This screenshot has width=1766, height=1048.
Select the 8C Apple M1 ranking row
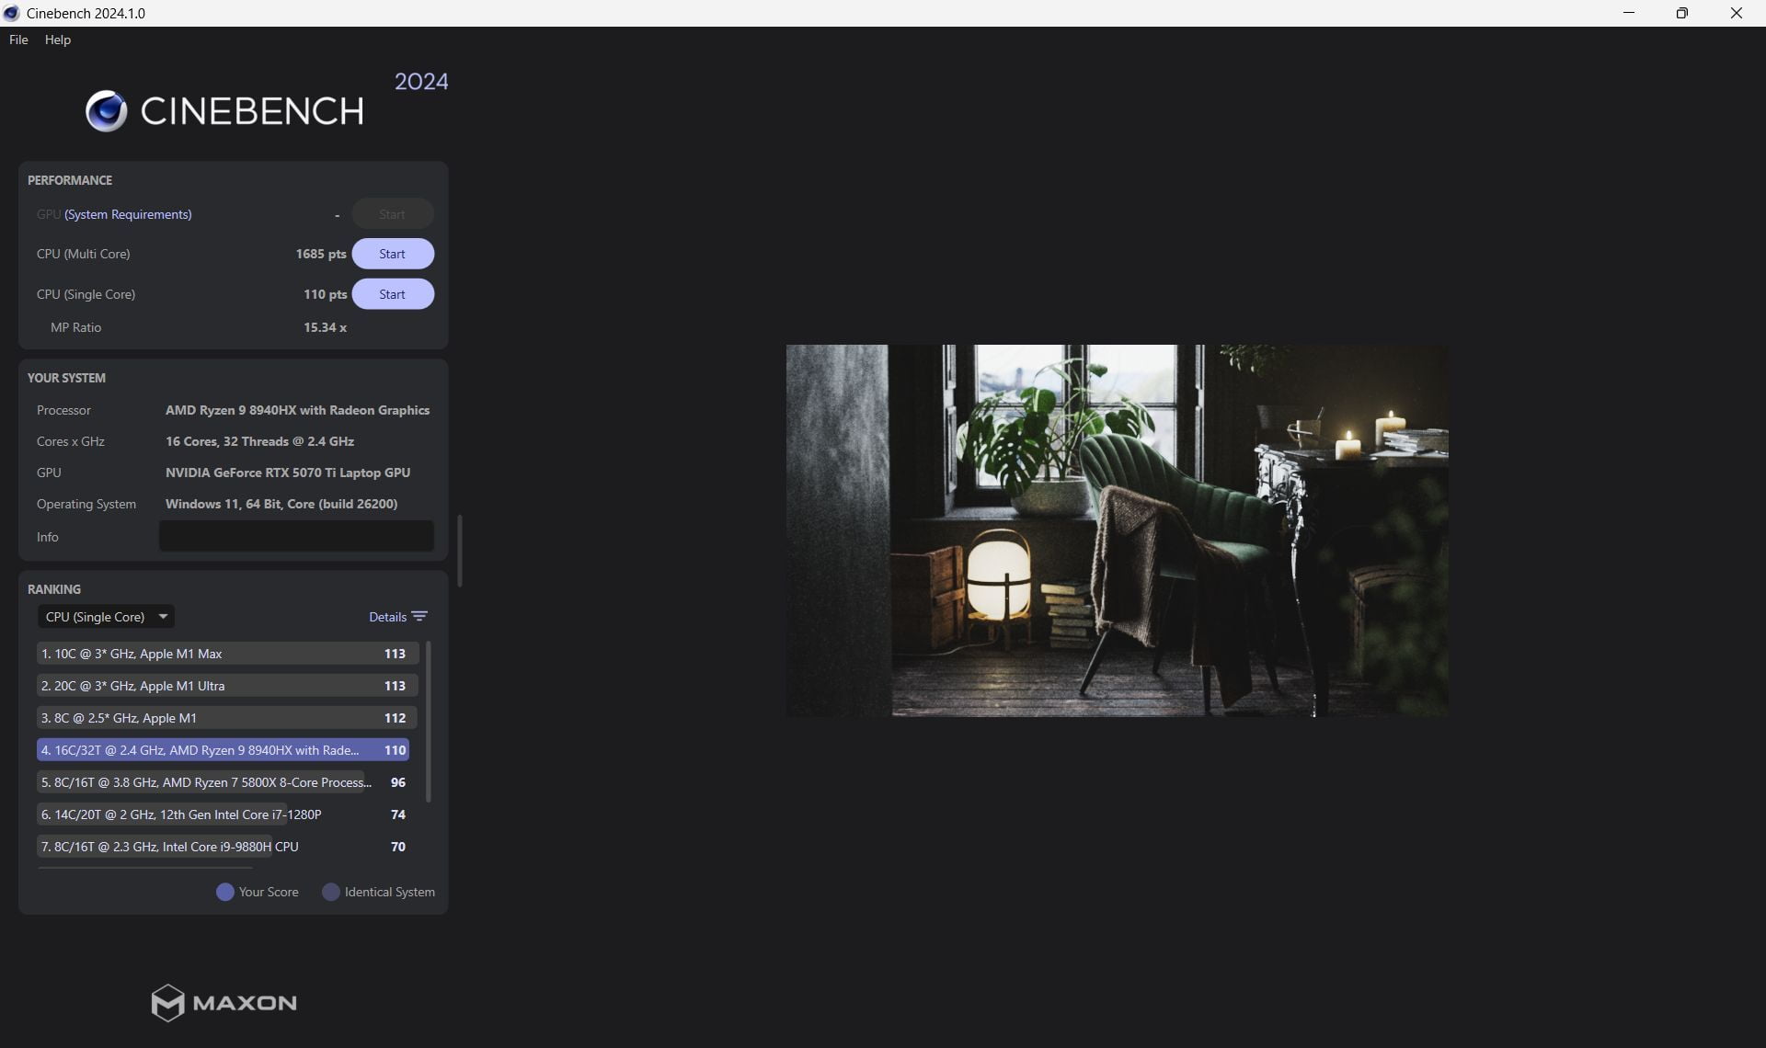pos(227,718)
